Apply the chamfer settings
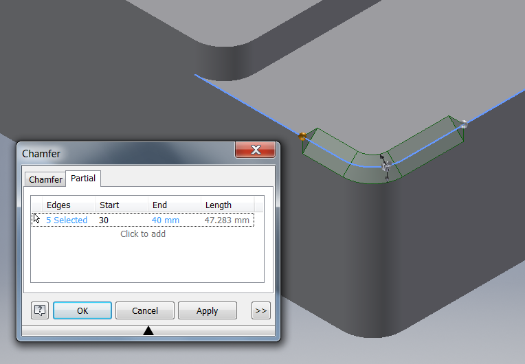 (207, 310)
